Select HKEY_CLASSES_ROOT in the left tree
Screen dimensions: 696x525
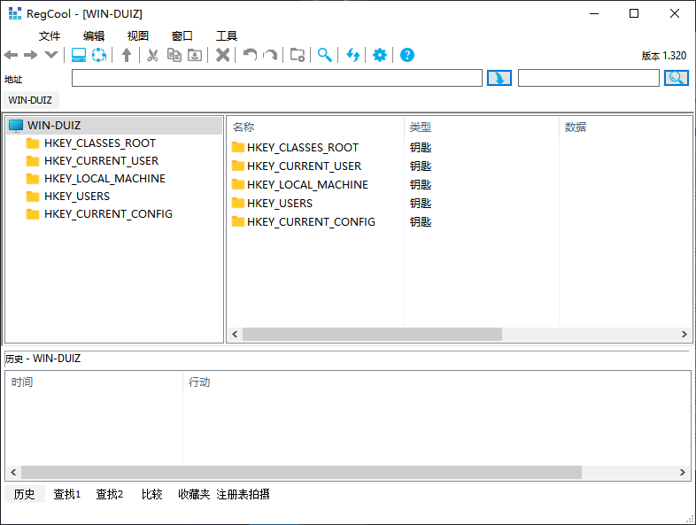coord(100,143)
